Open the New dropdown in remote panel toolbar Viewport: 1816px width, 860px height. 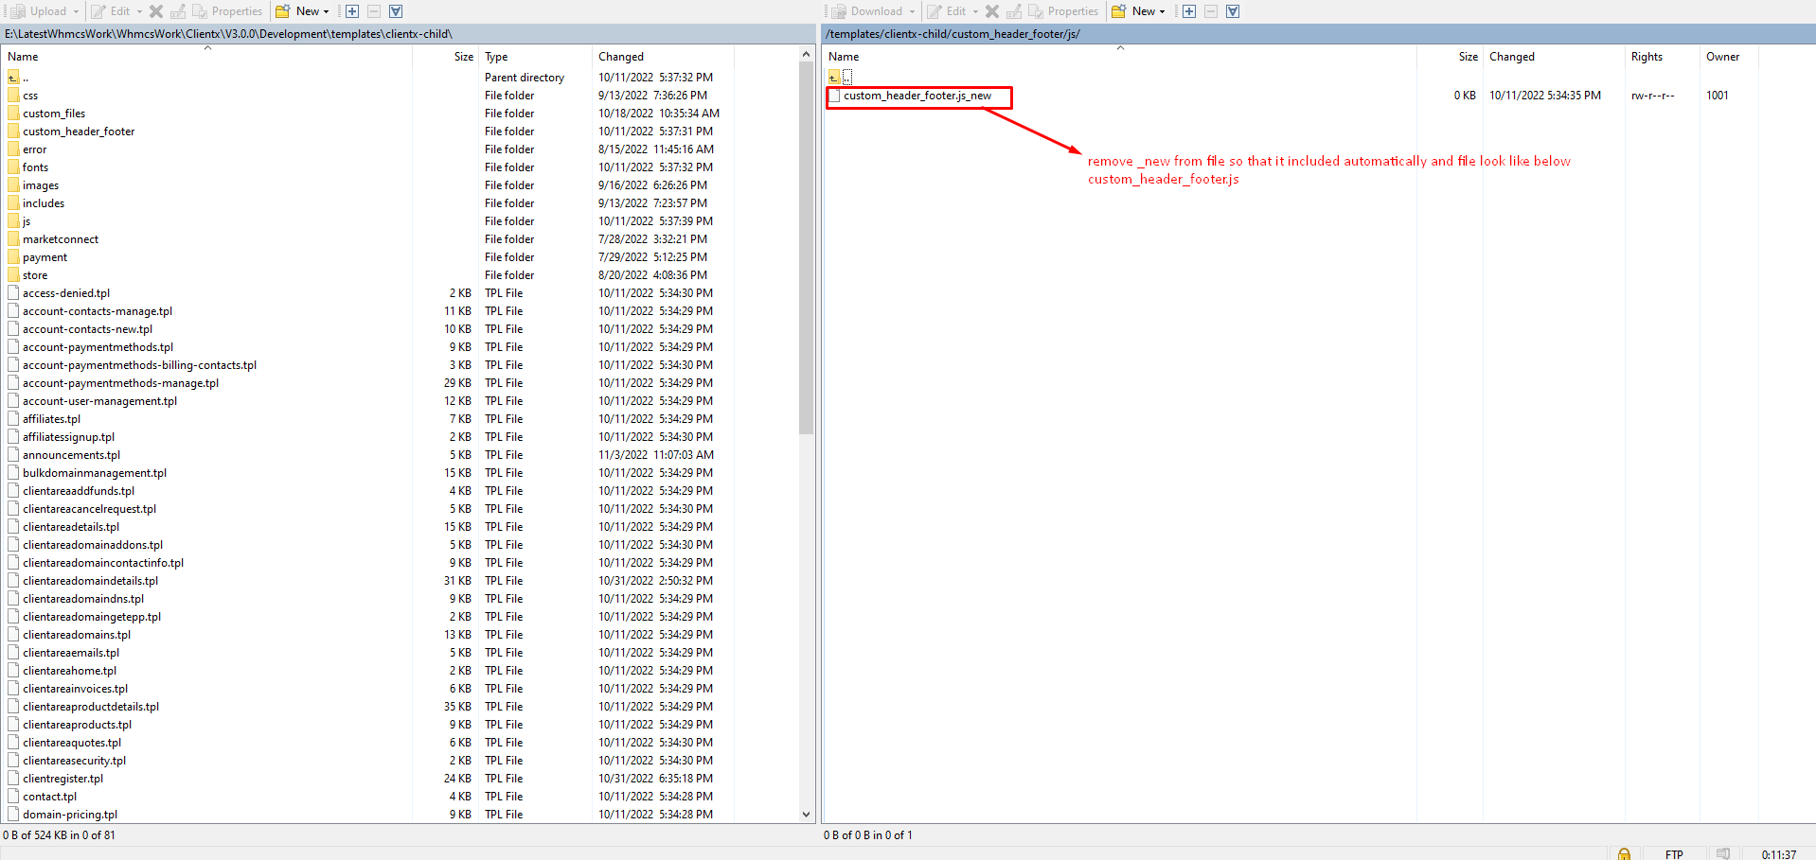pos(1139,11)
